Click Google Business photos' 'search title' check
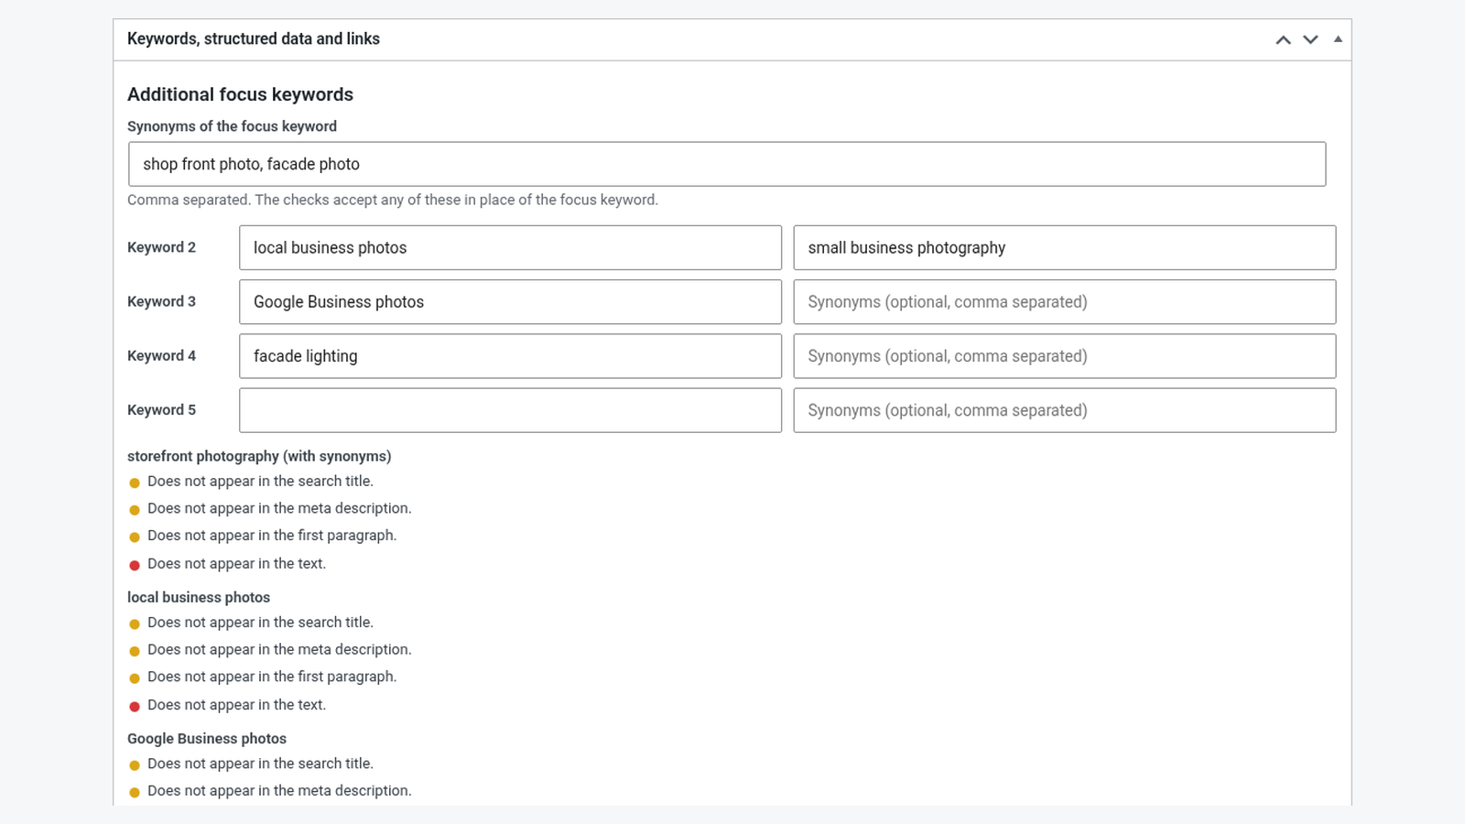Image resolution: width=1465 pixels, height=824 pixels. [x=260, y=764]
